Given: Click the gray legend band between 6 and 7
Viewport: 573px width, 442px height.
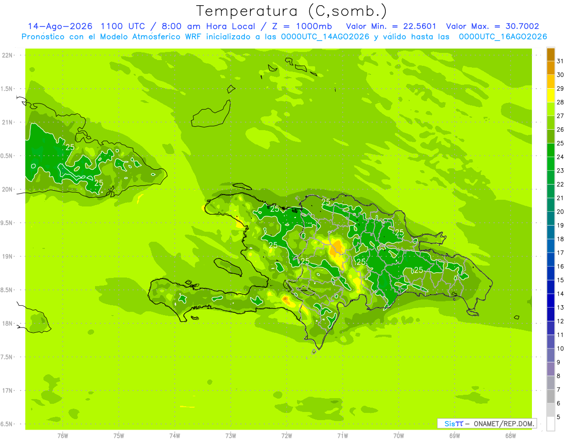Looking at the screenshot, I should tap(551, 397).
